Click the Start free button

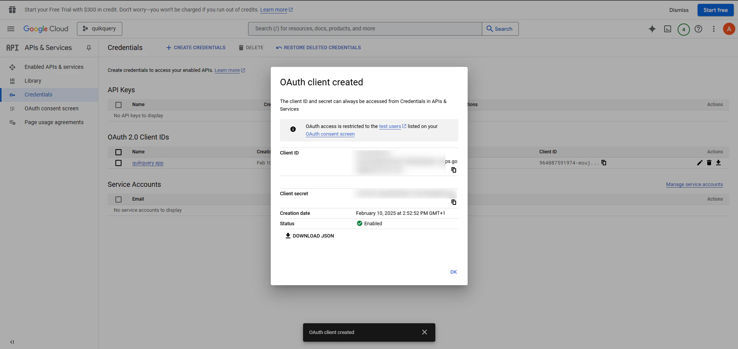715,10
